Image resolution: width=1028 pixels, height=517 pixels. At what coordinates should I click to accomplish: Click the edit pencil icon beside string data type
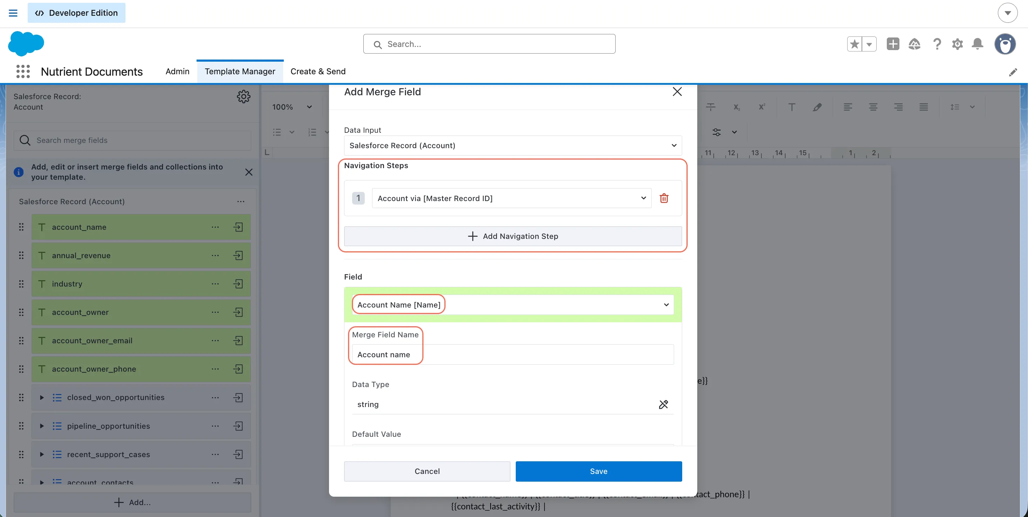click(x=663, y=405)
